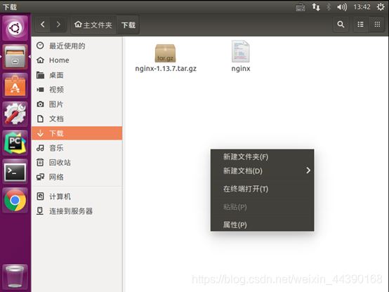Launch Google Chrome from the dock
The width and height of the screenshot is (389, 292).
pyautogui.click(x=15, y=200)
